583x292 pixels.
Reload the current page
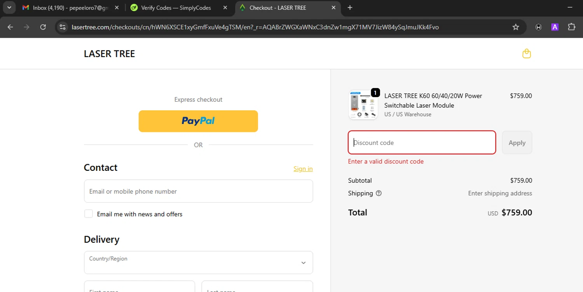43,27
